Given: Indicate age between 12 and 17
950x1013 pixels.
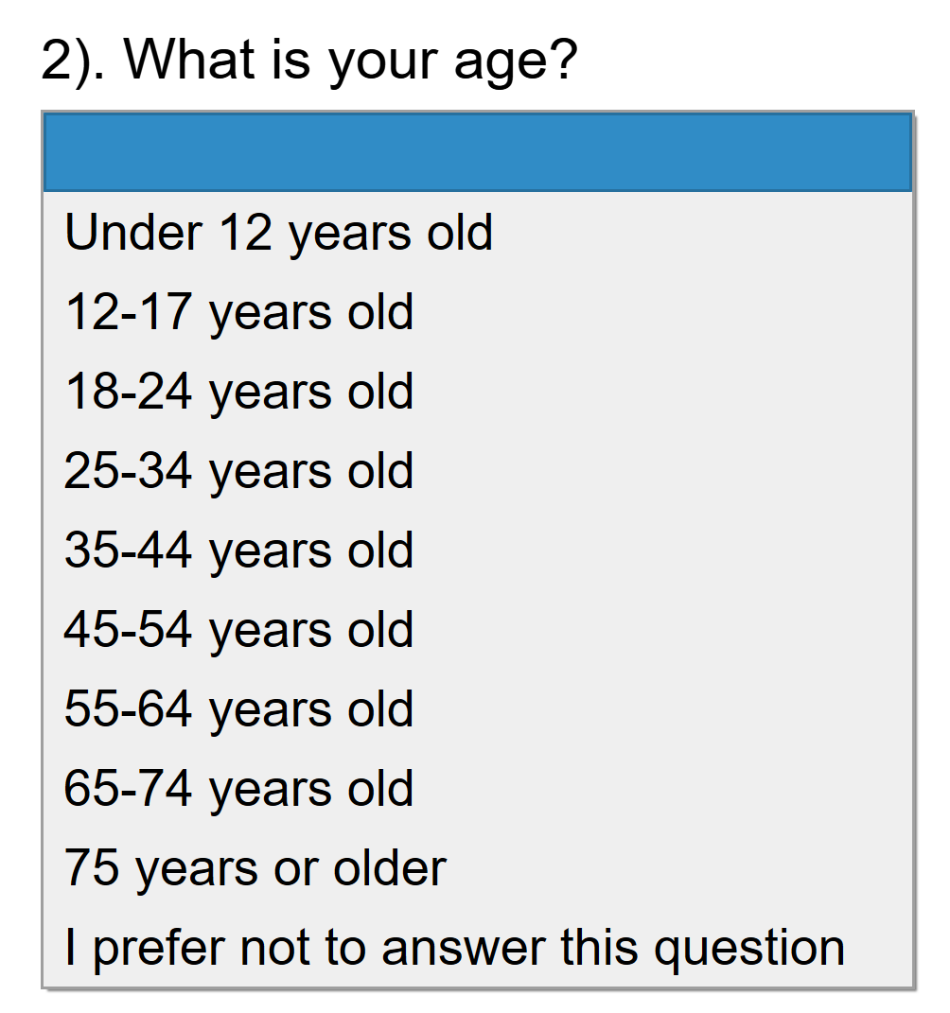Looking at the screenshot, I should point(238,312).
